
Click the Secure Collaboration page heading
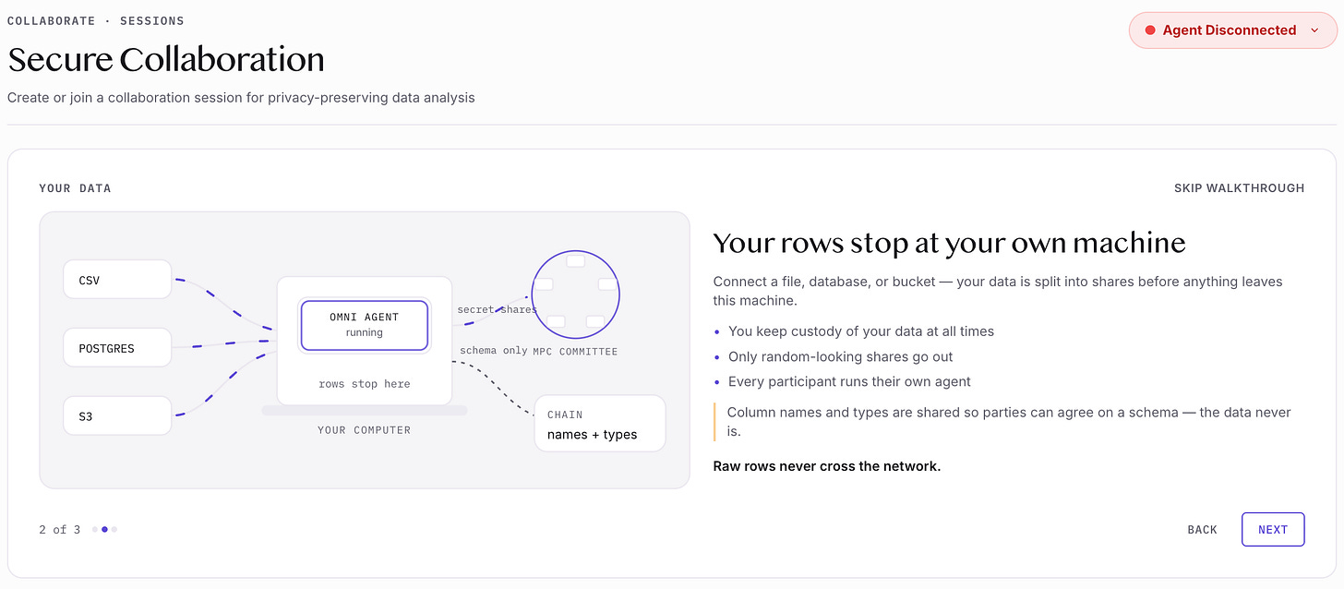pyautogui.click(x=166, y=60)
